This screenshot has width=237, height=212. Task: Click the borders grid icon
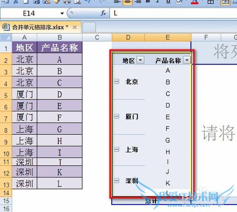tap(211, 2)
